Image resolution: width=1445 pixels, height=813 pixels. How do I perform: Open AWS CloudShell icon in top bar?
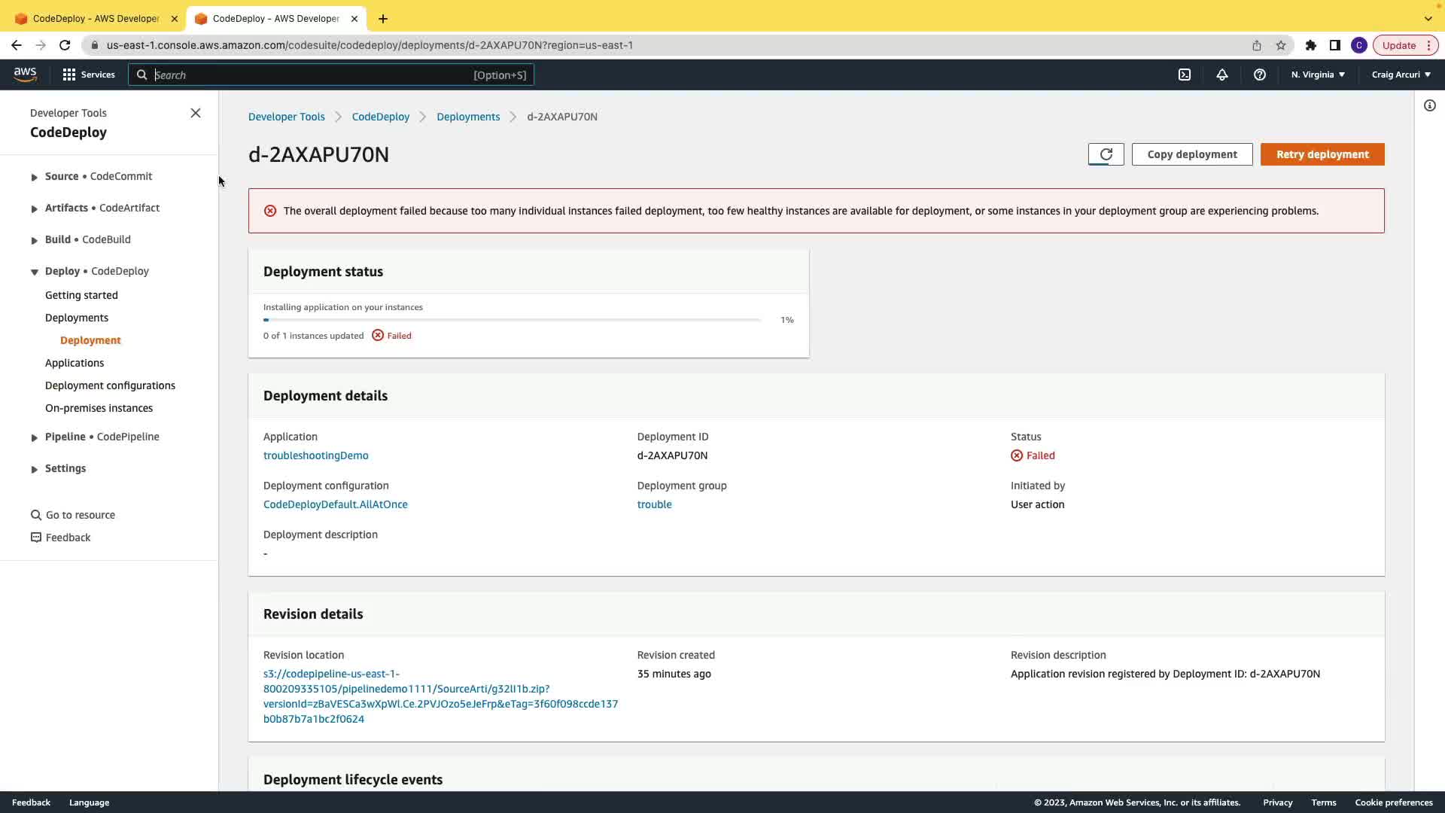1185,75
